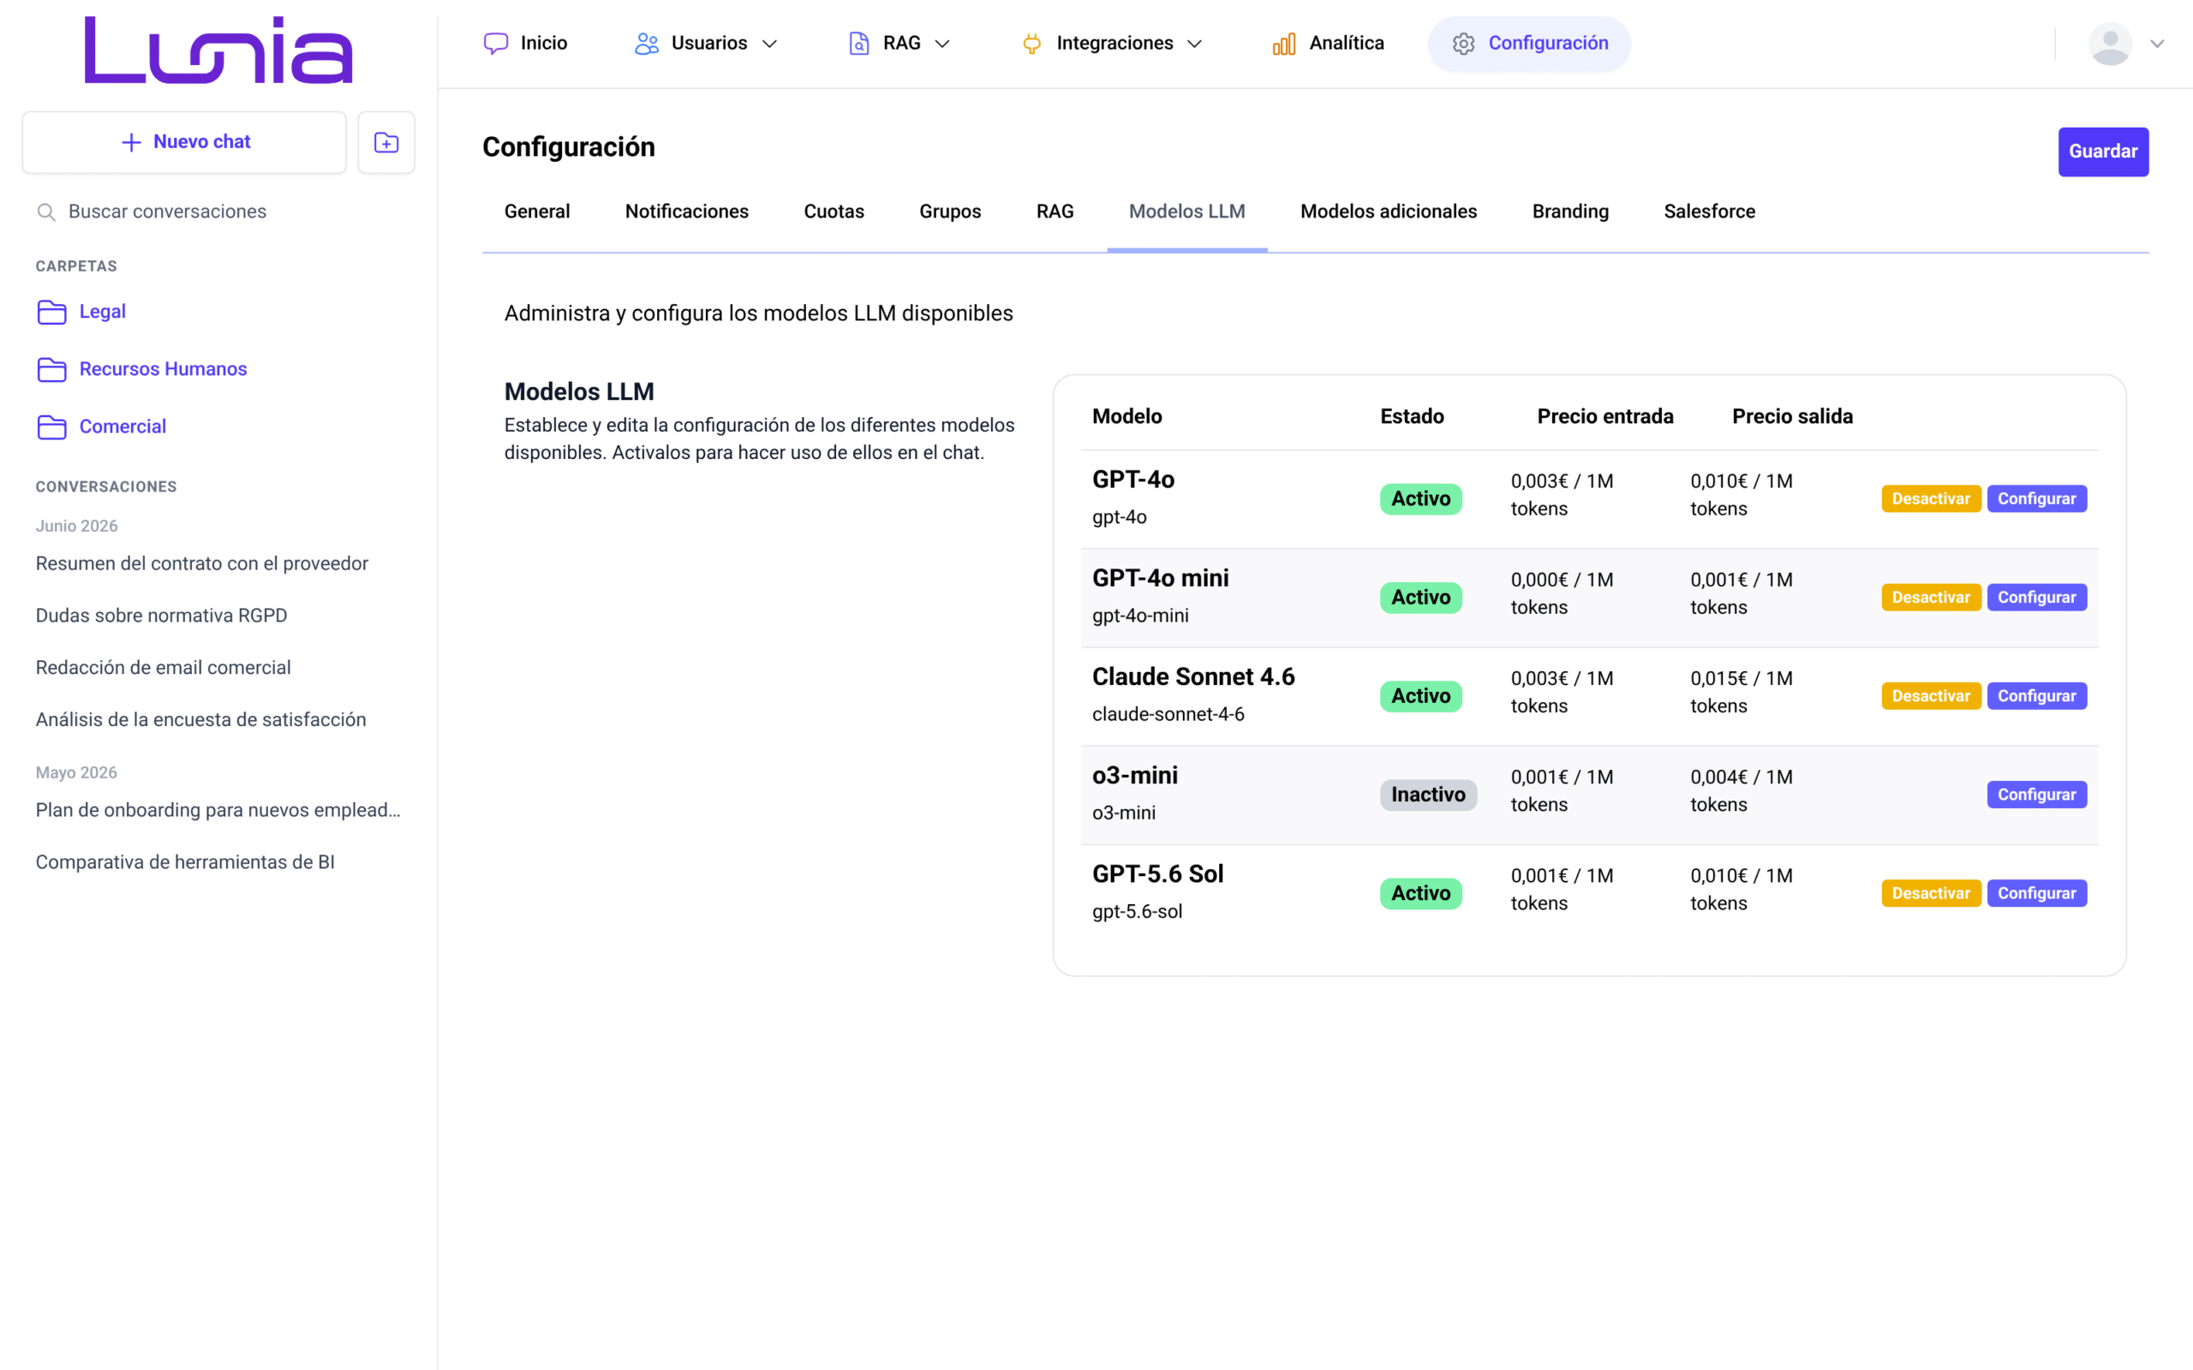The image size is (2193, 1370).
Task: Deactivate the Claude Sonnet 4.6 model
Action: point(1930,697)
